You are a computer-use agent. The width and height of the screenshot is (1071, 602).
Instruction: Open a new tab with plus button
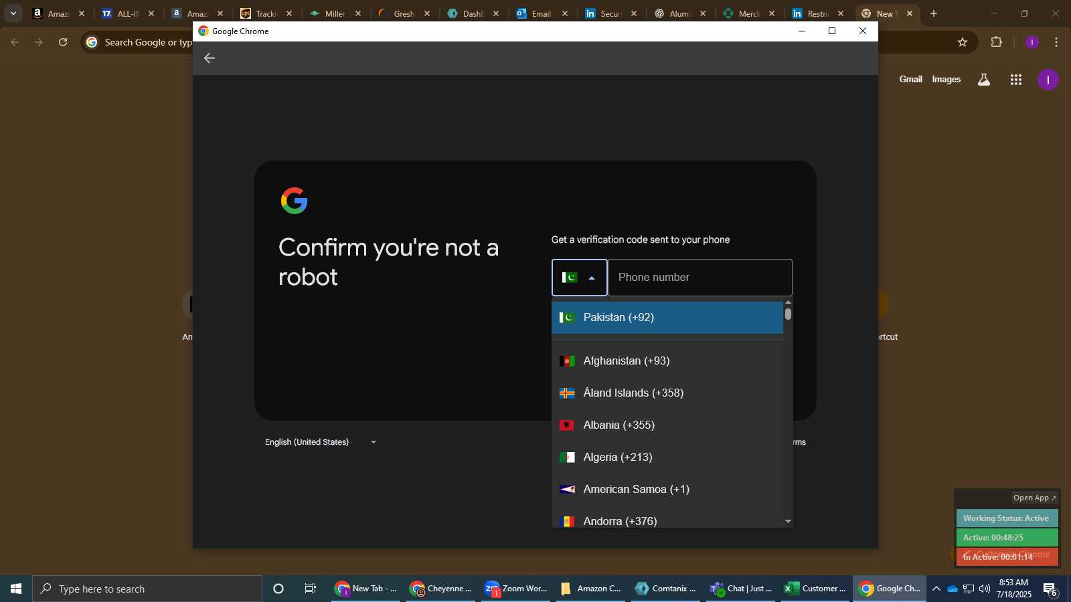pyautogui.click(x=934, y=13)
